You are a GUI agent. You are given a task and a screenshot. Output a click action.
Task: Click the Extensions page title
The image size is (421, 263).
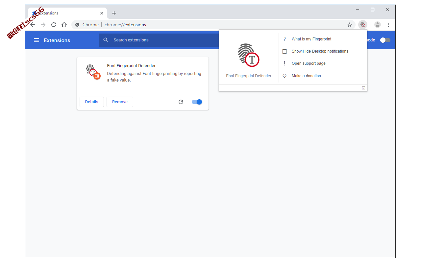point(57,40)
